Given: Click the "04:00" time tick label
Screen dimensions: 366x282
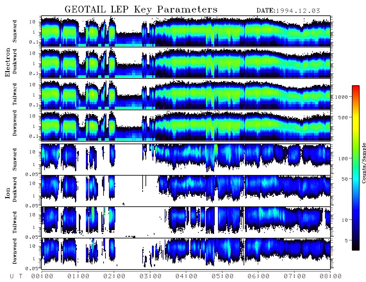Looking at the screenshot, I should click(187, 276).
